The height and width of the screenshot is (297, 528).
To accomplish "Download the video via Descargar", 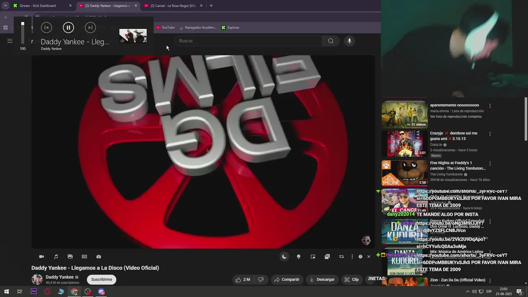I will pyautogui.click(x=322, y=279).
